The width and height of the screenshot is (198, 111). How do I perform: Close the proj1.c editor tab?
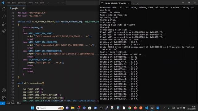pos(24,8)
